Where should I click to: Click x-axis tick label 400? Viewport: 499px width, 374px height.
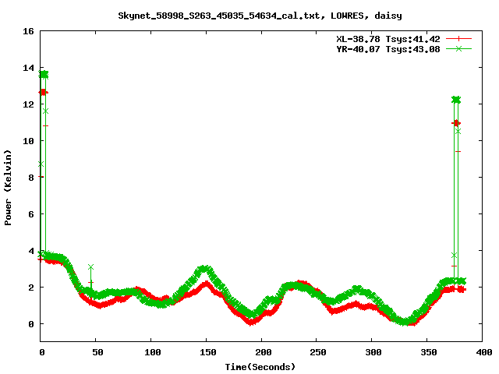point(483,352)
